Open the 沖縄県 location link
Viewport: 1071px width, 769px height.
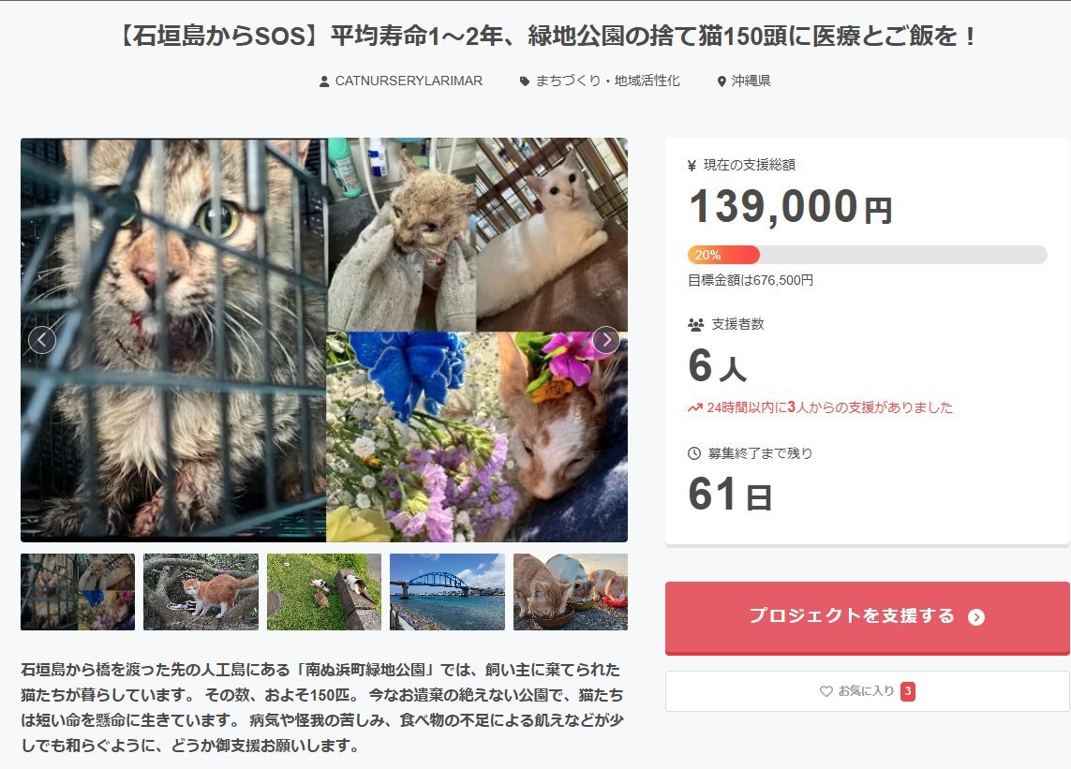click(751, 81)
